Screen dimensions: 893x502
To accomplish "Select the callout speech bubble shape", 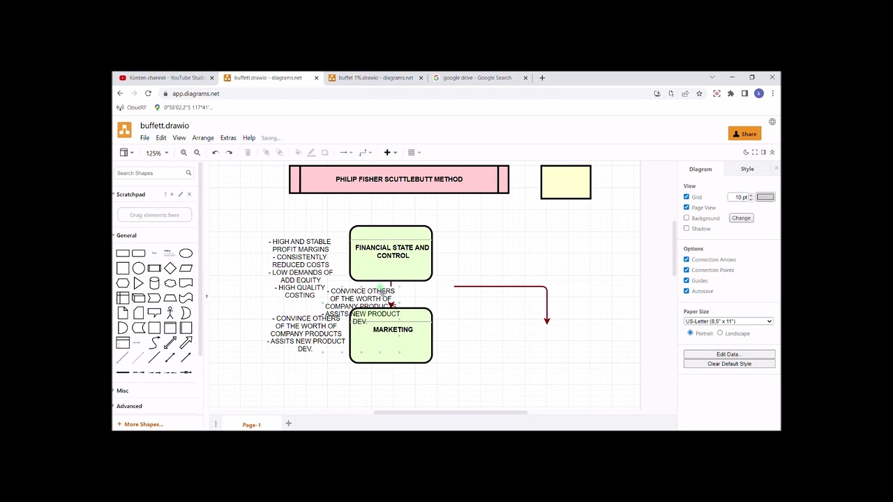I will pos(154,313).
